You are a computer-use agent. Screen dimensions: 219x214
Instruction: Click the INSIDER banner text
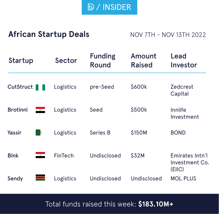[117, 7]
